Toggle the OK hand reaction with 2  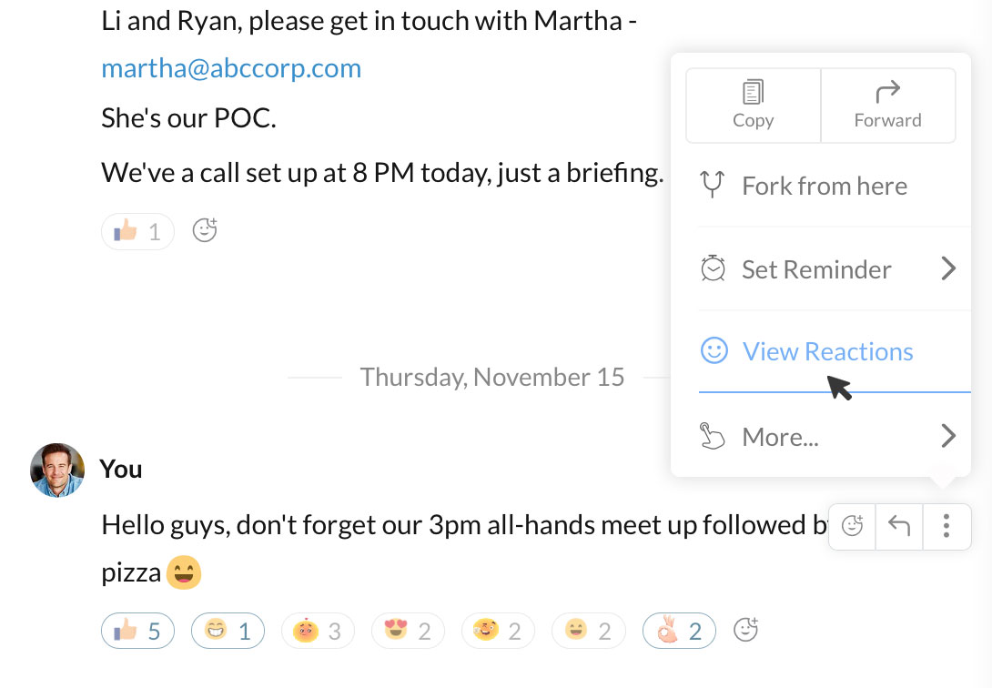click(679, 631)
